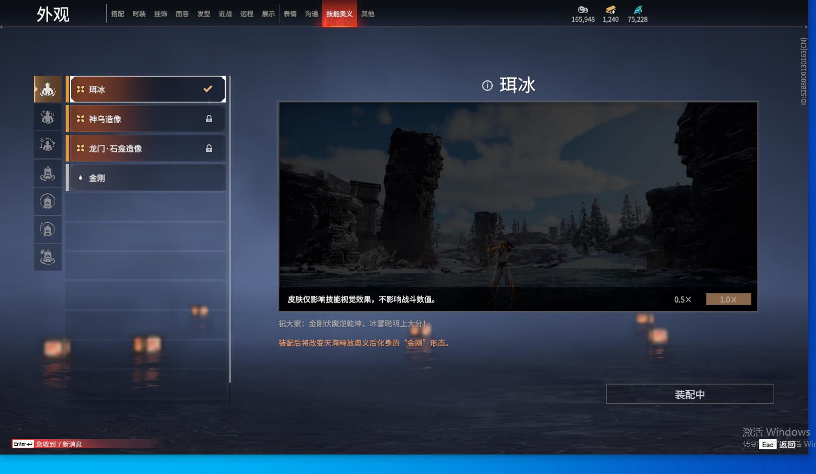The height and width of the screenshot is (474, 816).
Task: Click the Esc key icon next to 返回
Action: (768, 444)
